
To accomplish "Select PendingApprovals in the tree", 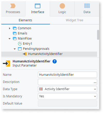I will pos(36,49).
